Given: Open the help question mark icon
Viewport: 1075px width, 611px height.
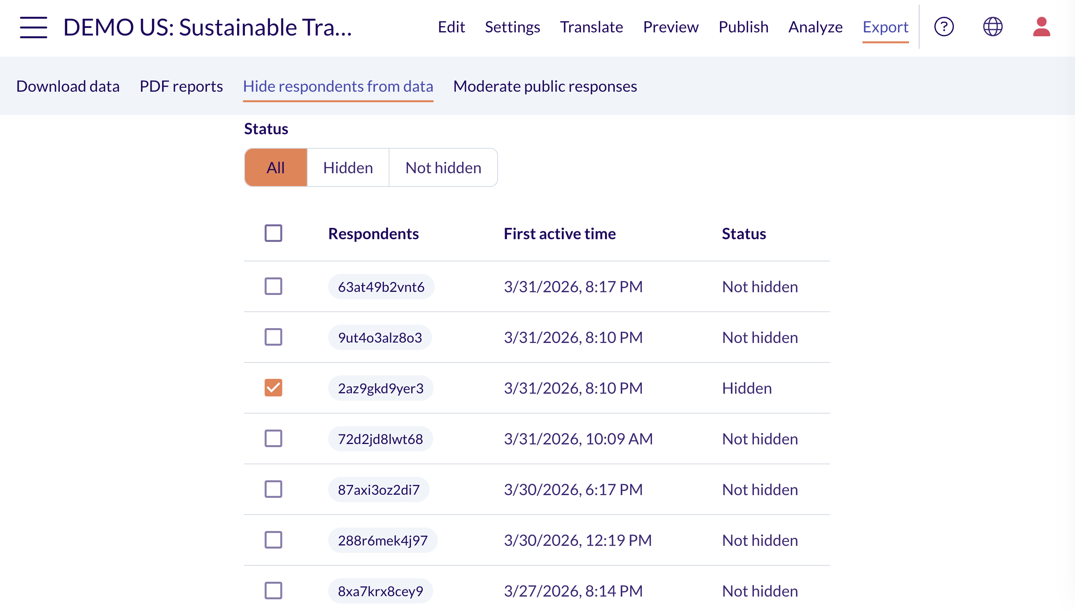Looking at the screenshot, I should point(944,27).
